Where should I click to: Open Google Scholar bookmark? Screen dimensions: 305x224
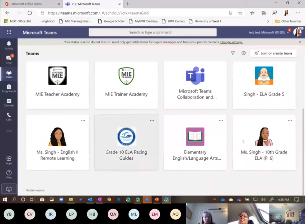coord(111,21)
